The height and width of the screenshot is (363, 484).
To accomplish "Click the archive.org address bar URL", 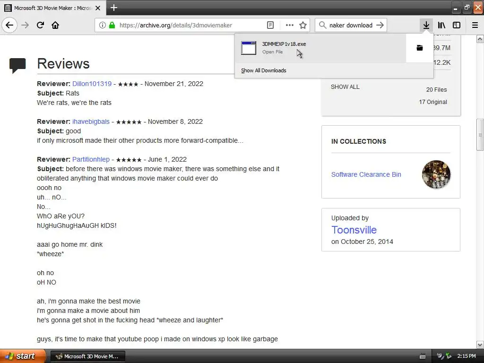I will [176, 26].
